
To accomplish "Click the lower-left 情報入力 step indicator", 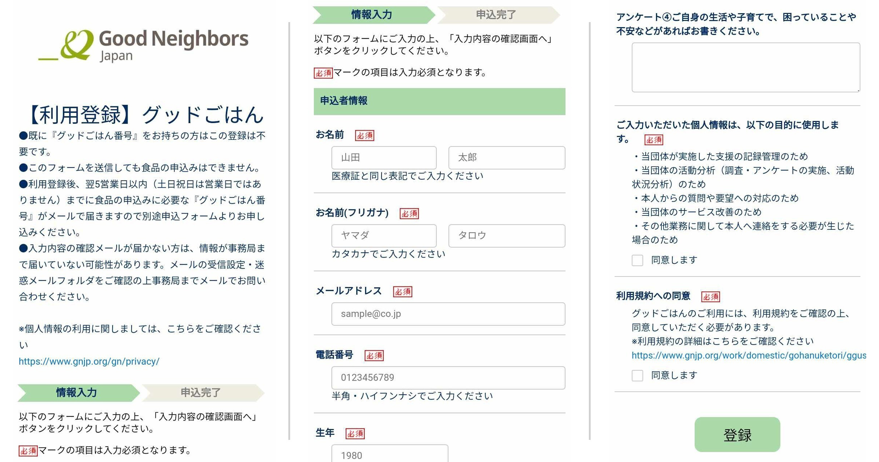I will point(77,393).
